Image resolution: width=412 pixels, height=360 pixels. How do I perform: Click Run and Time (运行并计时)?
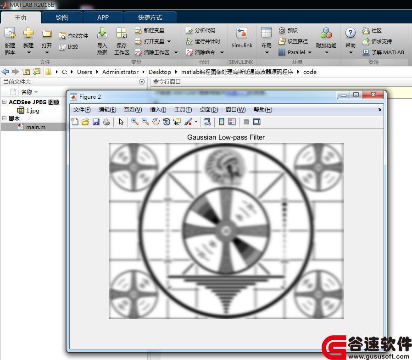(203, 41)
